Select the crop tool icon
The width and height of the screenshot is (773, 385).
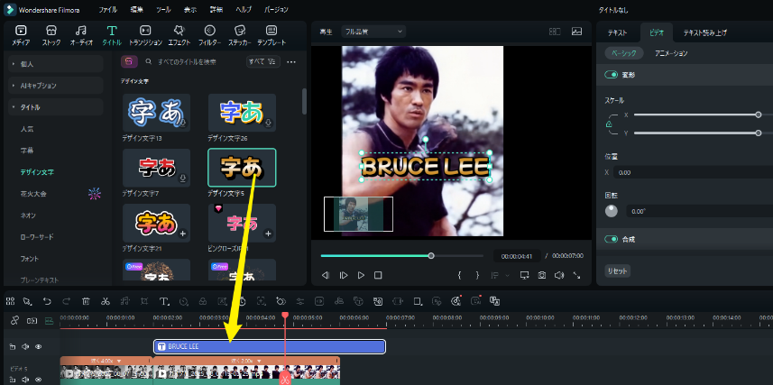(x=144, y=301)
